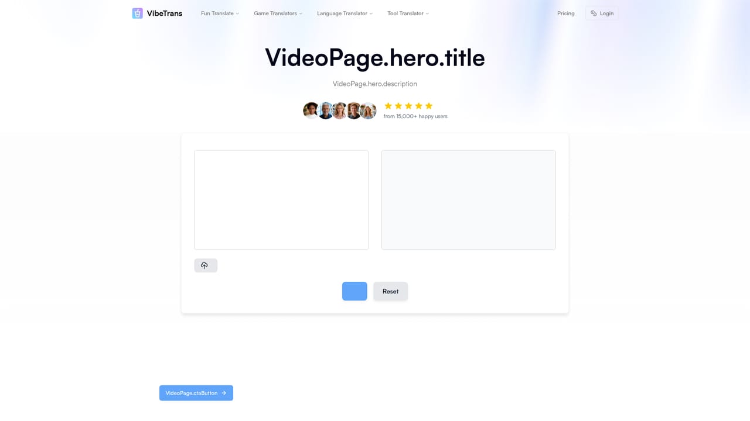Screen dimensions: 750x421
Task: Focus the empty left input text area
Action: point(281,200)
